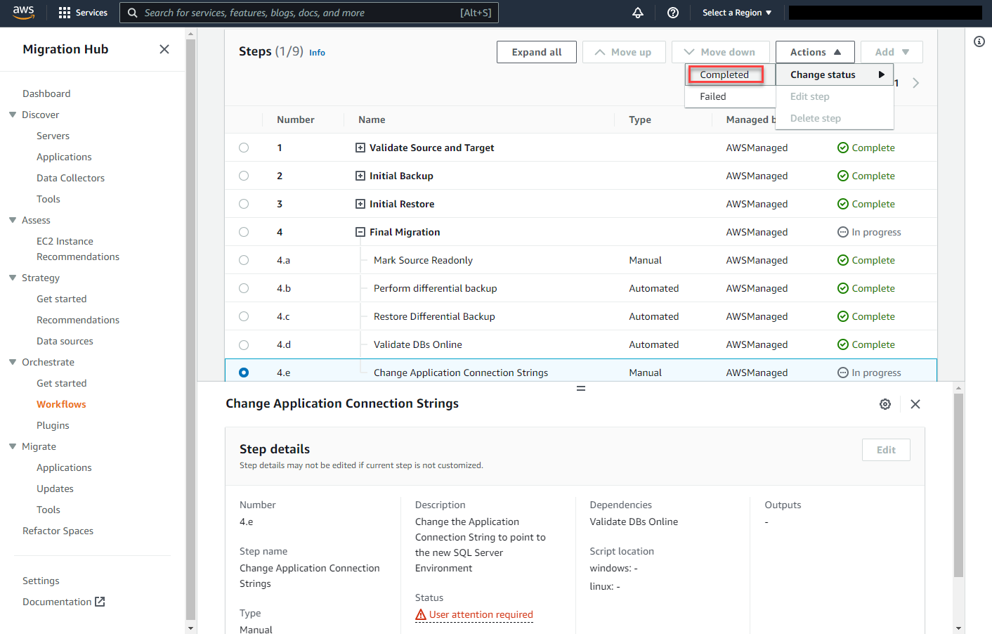Choose Failed from the status submenu
Image resolution: width=992 pixels, height=634 pixels.
click(730, 96)
